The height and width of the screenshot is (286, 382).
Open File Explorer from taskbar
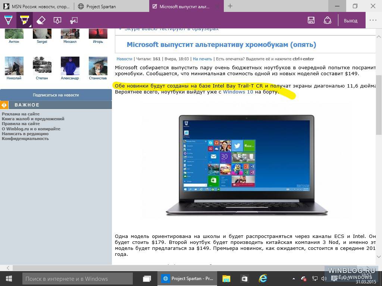(x=226, y=279)
